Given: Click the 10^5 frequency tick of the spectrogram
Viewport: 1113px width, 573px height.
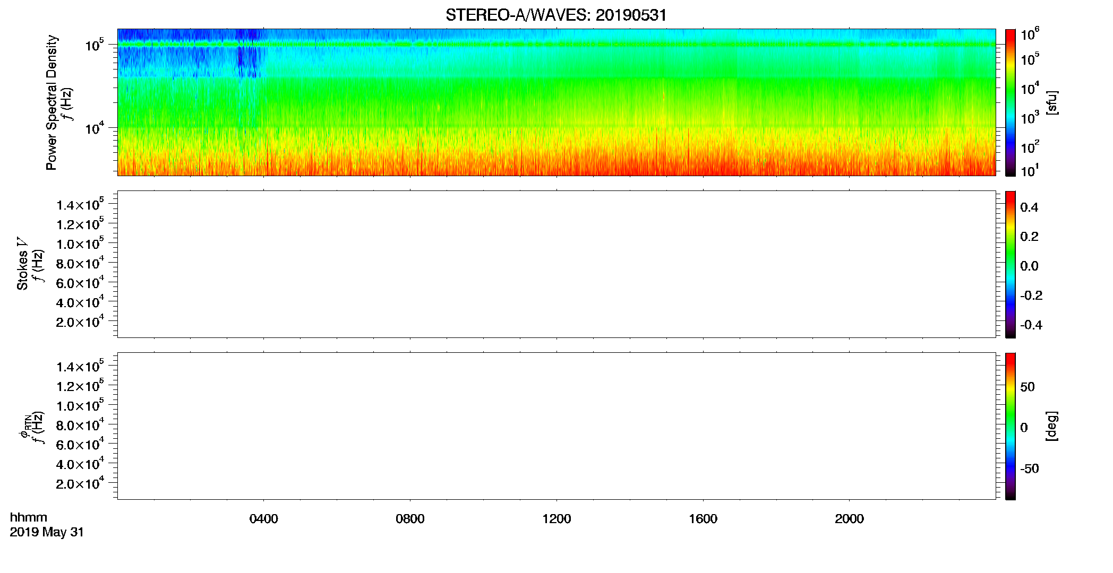Looking at the screenshot, I should tap(94, 45).
